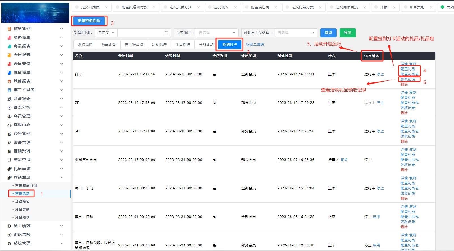Click the 员工绩效 gear icon

[9, 226]
